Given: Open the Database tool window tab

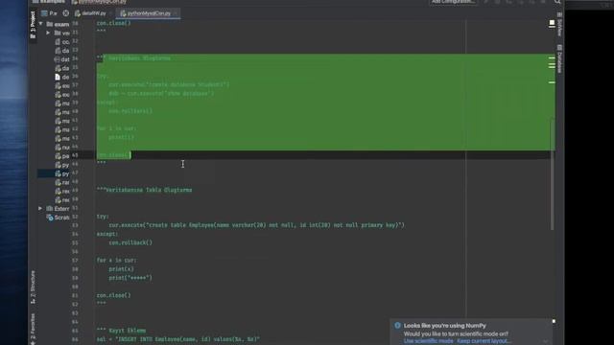Looking at the screenshot, I should coord(559,58).
